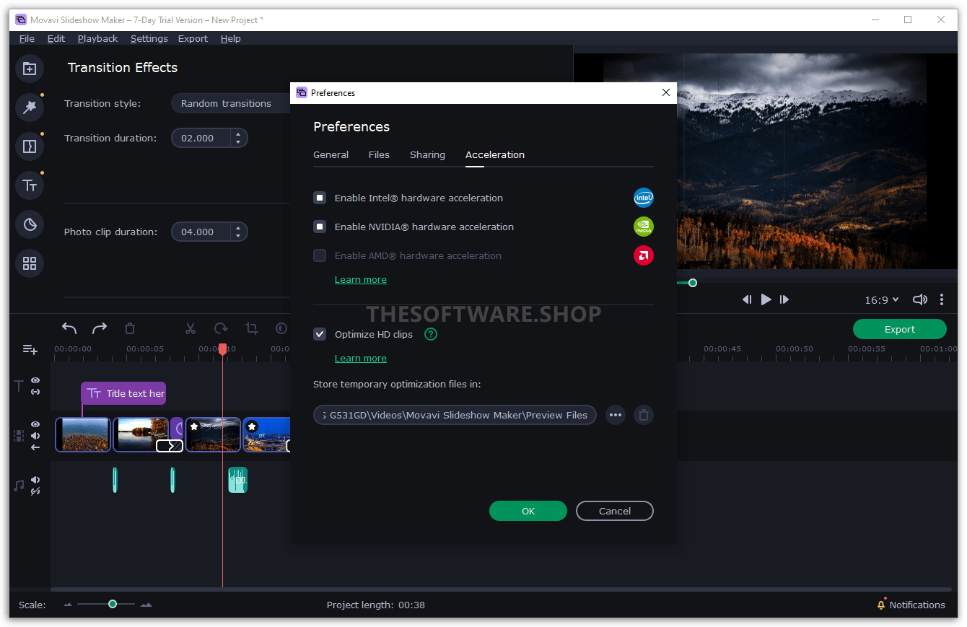Toggle preview volume speaker icon

(919, 299)
